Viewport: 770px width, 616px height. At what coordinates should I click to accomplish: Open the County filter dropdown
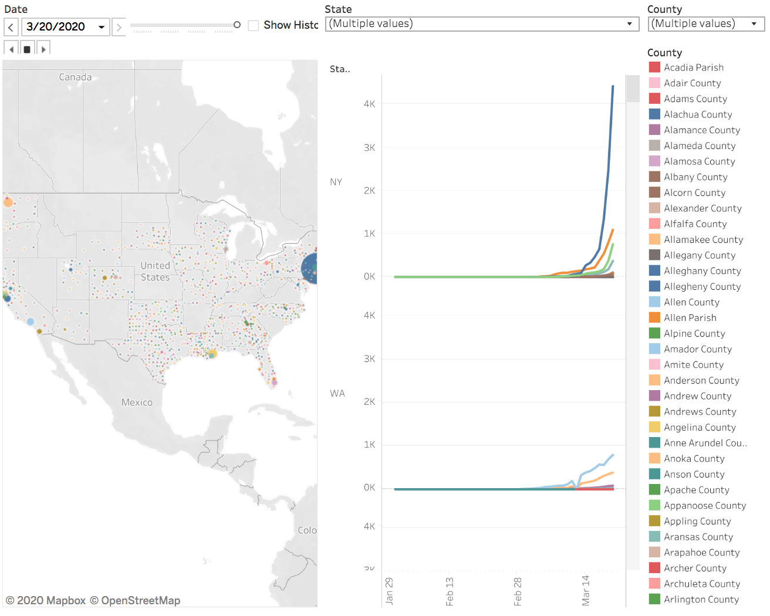pyautogui.click(x=754, y=23)
